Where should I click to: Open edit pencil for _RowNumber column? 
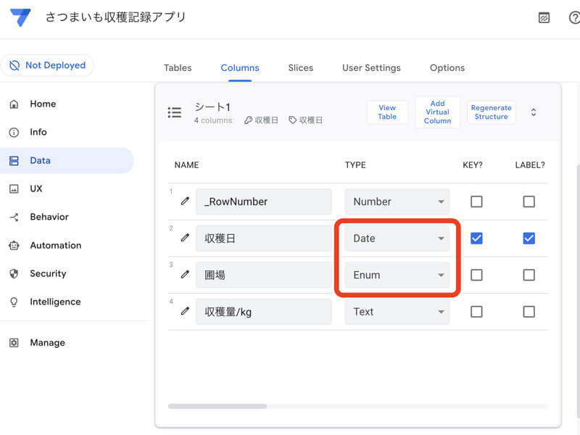(x=185, y=201)
